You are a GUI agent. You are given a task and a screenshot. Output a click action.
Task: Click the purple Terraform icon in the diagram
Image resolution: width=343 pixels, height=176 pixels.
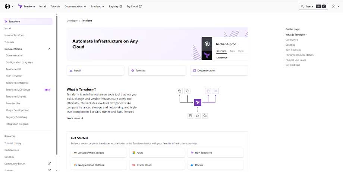click(x=198, y=102)
